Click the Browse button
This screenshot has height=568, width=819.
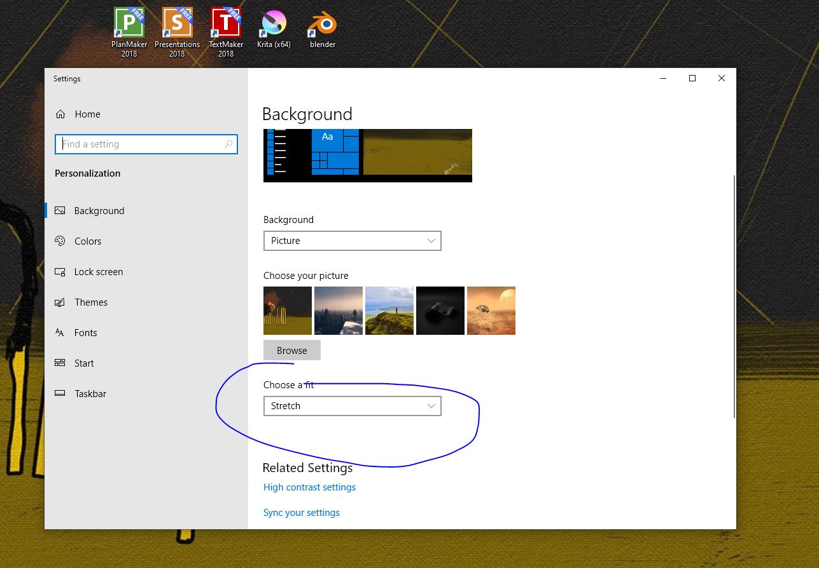click(x=291, y=350)
